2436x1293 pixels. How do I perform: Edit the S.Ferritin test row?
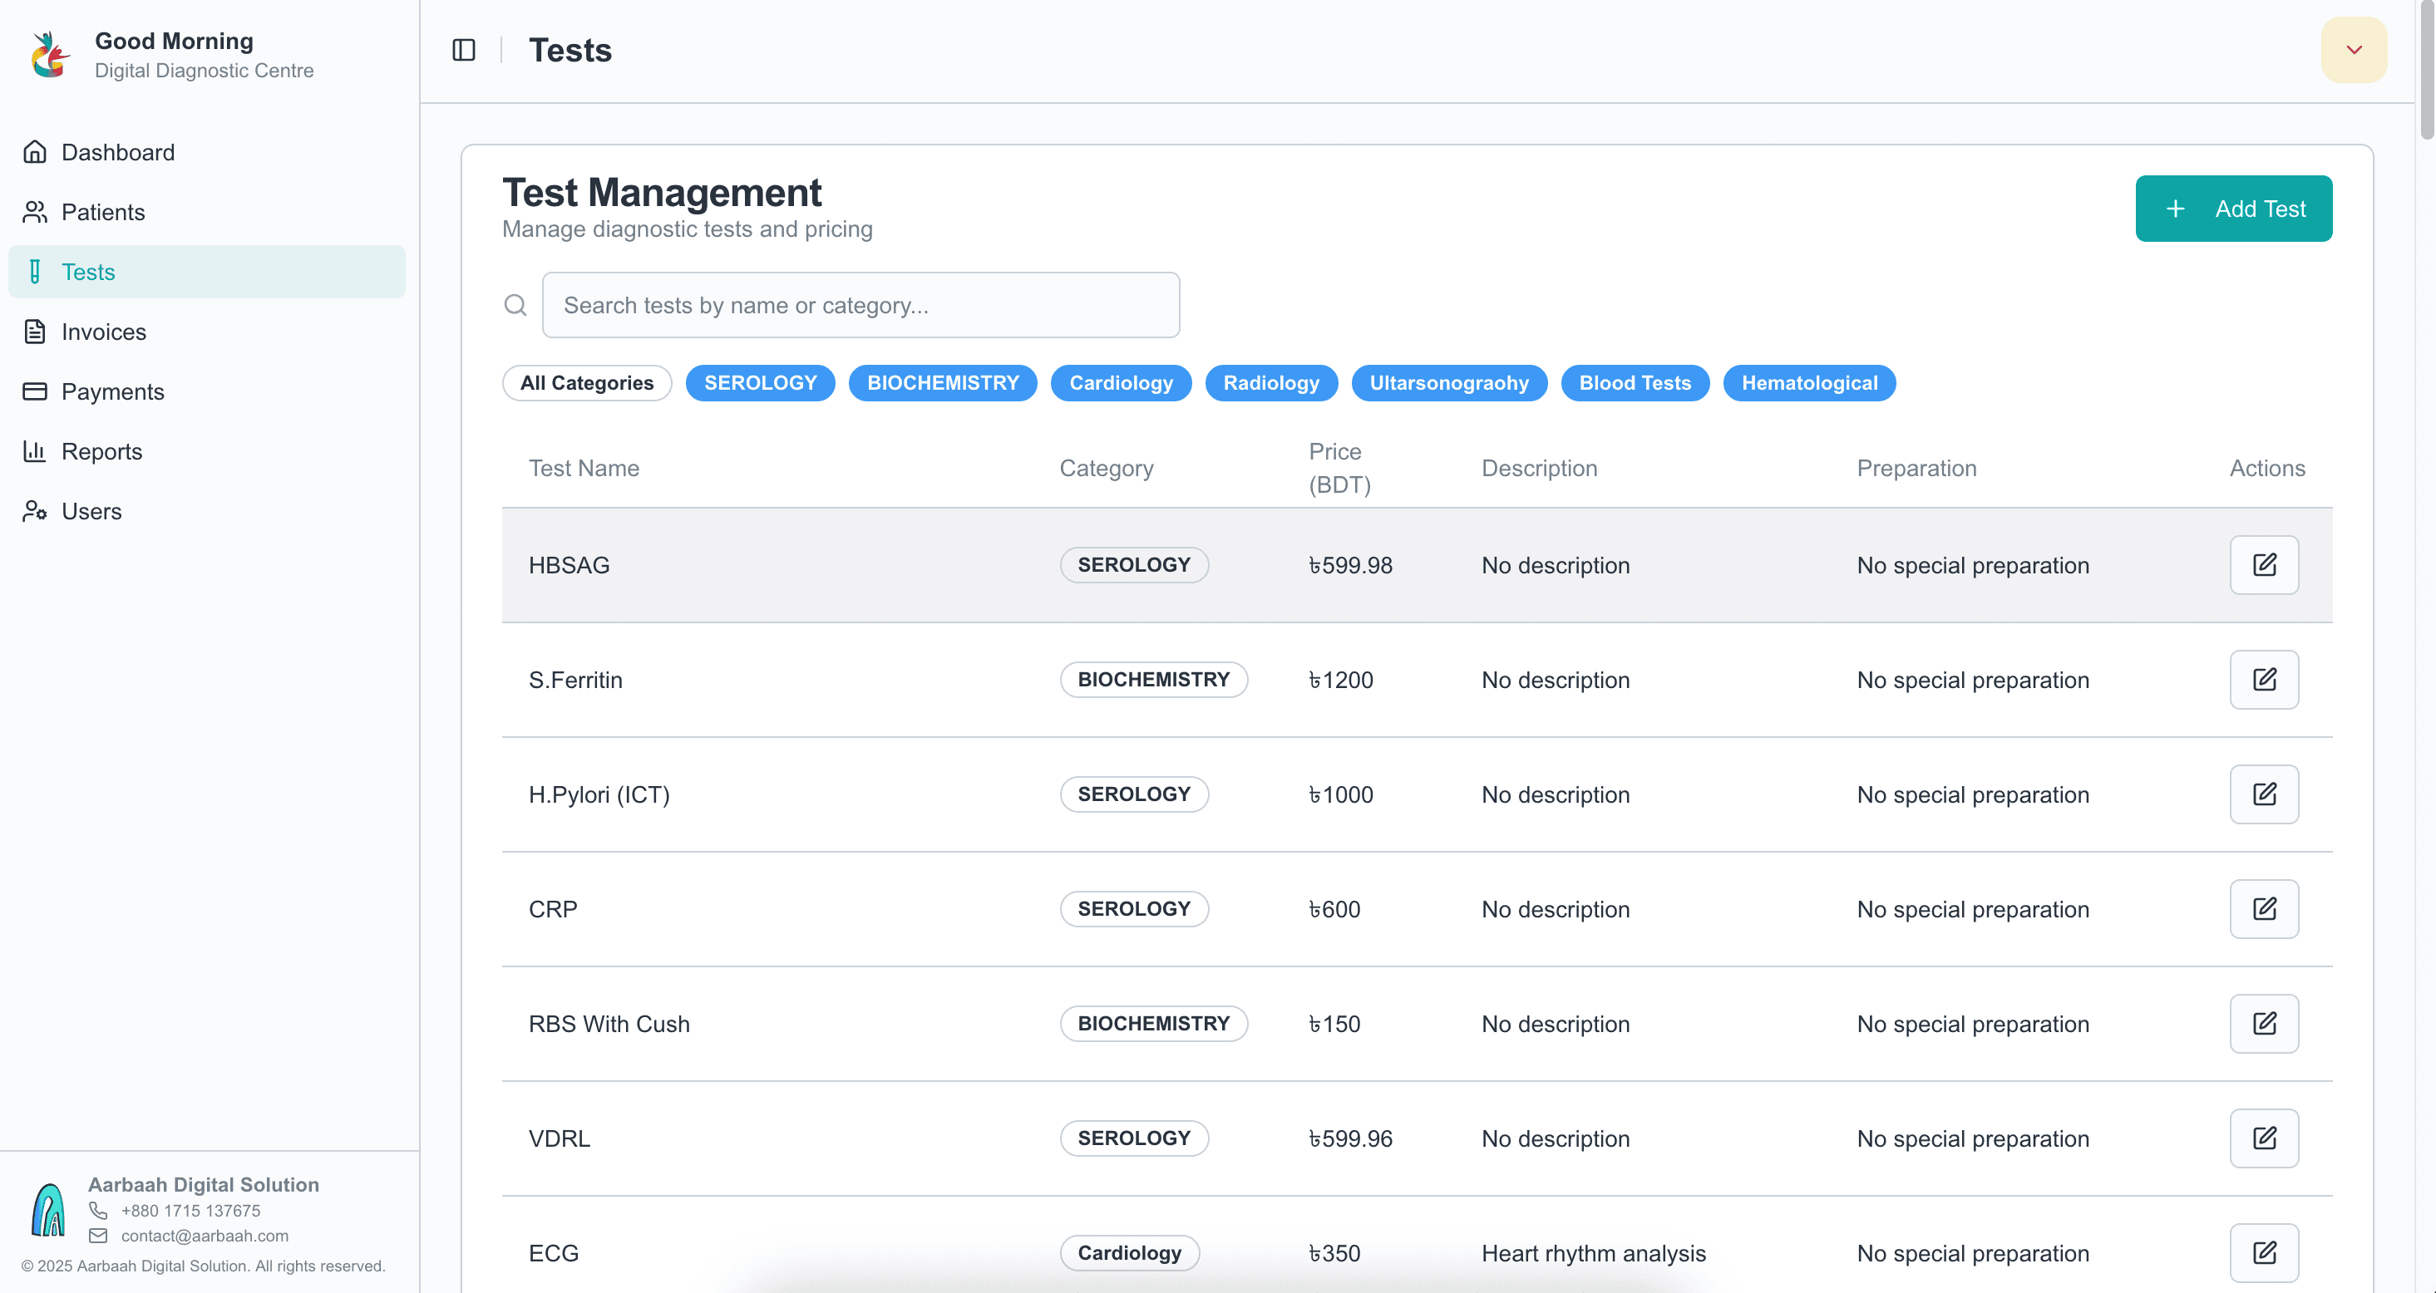coord(2264,680)
